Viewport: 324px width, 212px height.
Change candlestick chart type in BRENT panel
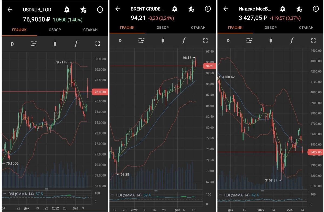pos(163,41)
